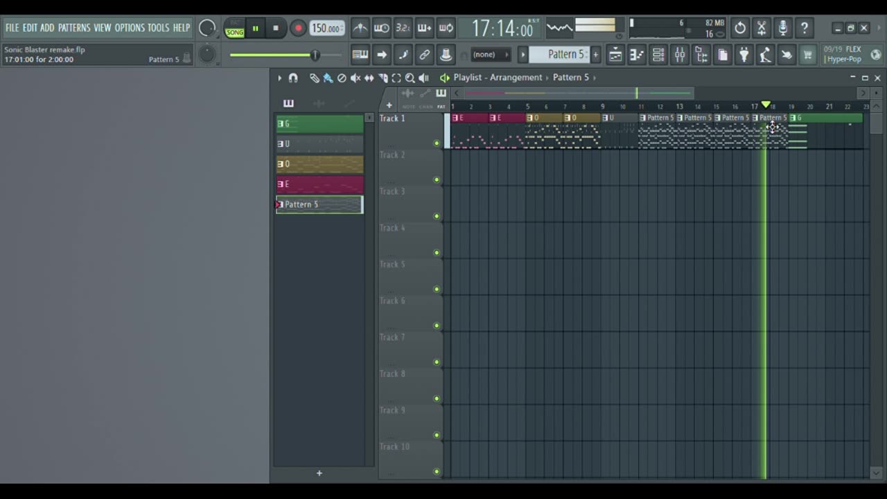Click the main volume knob
The width and height of the screenshot is (887, 499).
[207, 28]
